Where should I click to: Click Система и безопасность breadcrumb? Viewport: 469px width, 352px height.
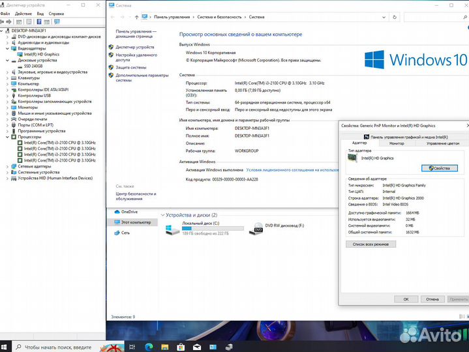coord(219,18)
